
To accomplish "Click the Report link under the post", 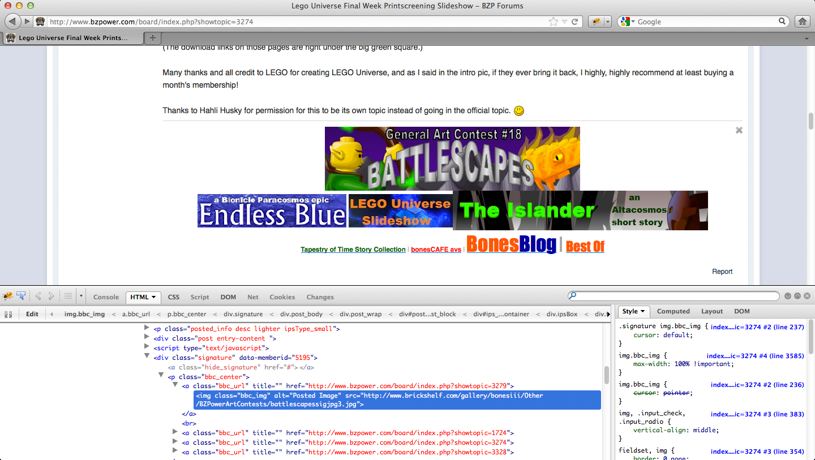I will click(x=722, y=272).
